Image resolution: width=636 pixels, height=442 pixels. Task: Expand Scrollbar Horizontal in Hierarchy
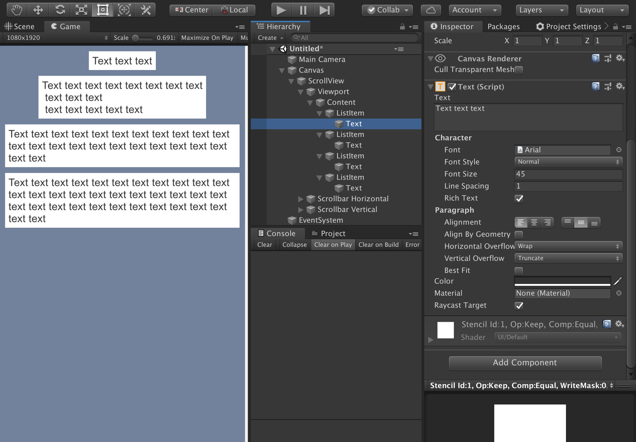point(301,199)
